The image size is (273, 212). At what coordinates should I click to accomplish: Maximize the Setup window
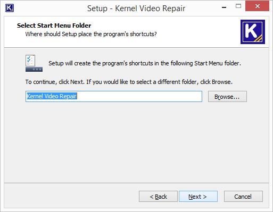pyautogui.click(x=238, y=6)
